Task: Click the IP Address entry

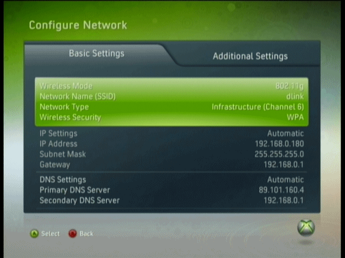Action: tap(171, 144)
